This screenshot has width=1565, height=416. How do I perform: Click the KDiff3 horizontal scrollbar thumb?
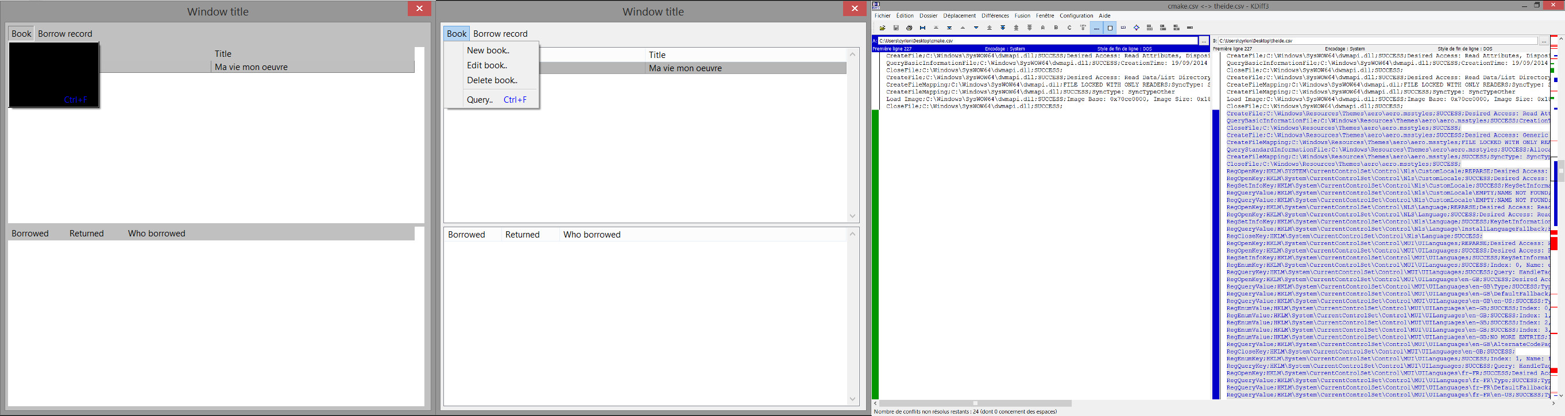coord(975,403)
